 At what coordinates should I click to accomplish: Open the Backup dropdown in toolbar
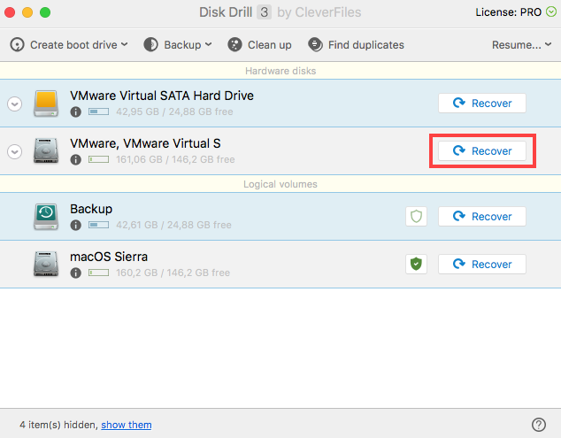[178, 45]
